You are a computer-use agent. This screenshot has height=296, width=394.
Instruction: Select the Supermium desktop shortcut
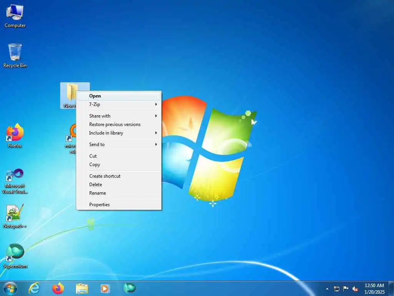[15, 256]
